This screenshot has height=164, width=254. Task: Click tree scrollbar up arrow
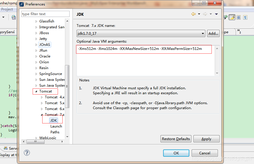click(67, 21)
